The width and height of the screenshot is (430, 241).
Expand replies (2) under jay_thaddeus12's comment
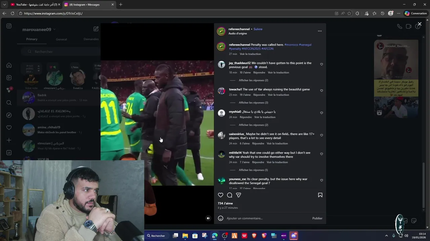253,80
